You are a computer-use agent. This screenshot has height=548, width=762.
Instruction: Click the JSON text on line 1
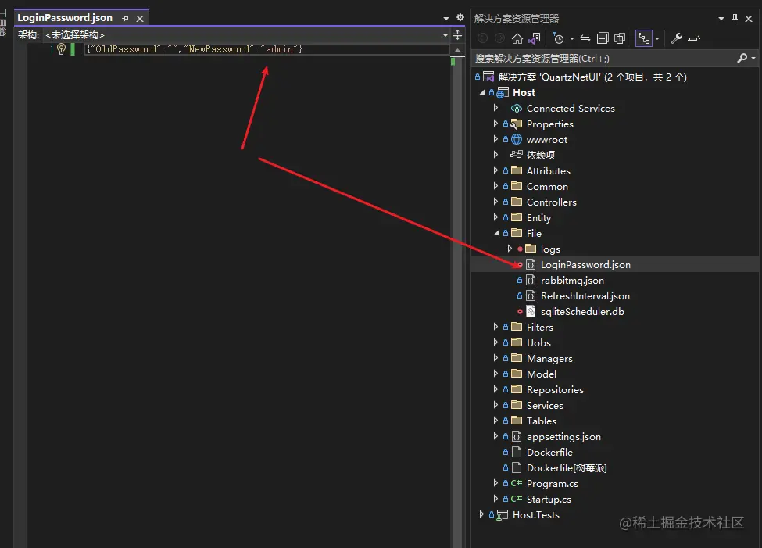pos(195,49)
